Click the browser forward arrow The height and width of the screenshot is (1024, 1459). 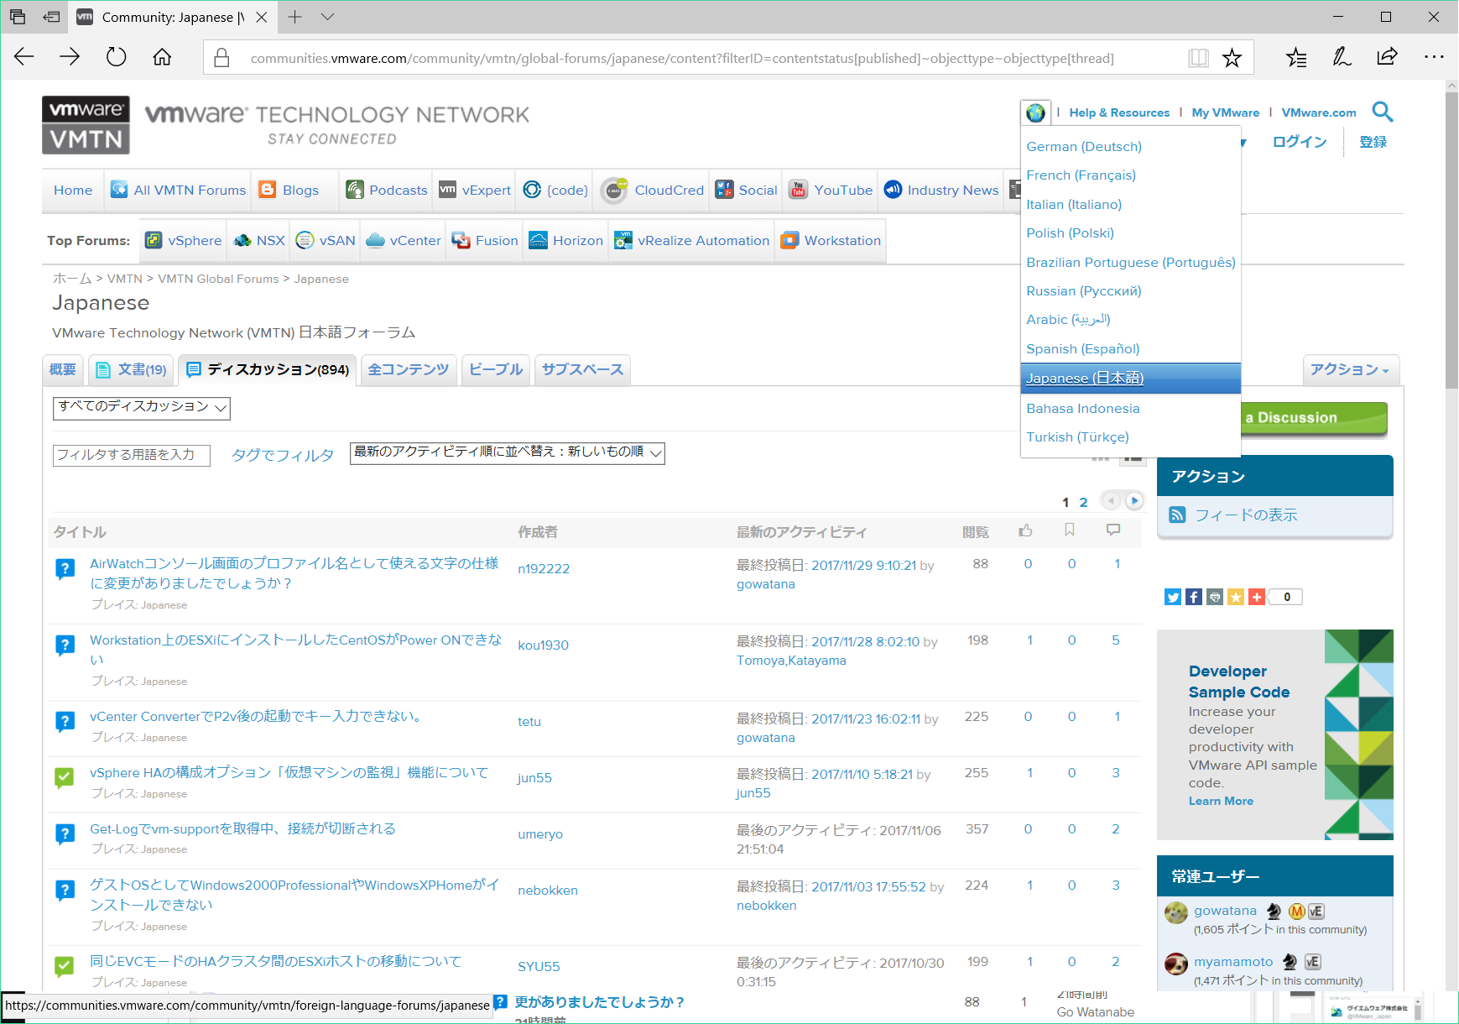[70, 57]
